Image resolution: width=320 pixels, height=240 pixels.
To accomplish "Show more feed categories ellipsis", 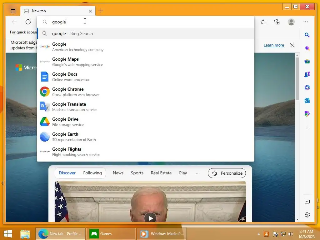I will point(198,173).
